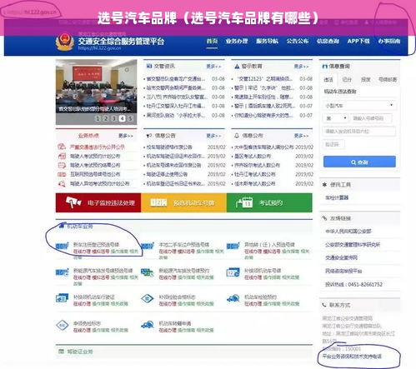
Task: Open the 首页 navigation tab
Action: coord(212,41)
